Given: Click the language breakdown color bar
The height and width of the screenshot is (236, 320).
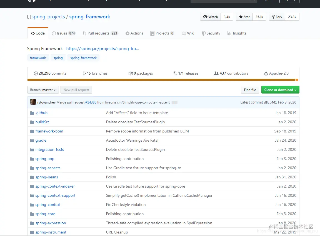Looking at the screenshot, I should point(163,80).
